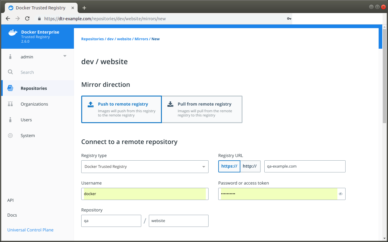
Task: Open the Universal Control Plane link
Action: 30,230
